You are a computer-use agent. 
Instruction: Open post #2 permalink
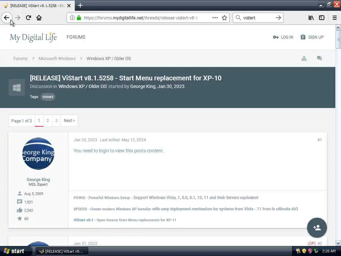coord(319,243)
